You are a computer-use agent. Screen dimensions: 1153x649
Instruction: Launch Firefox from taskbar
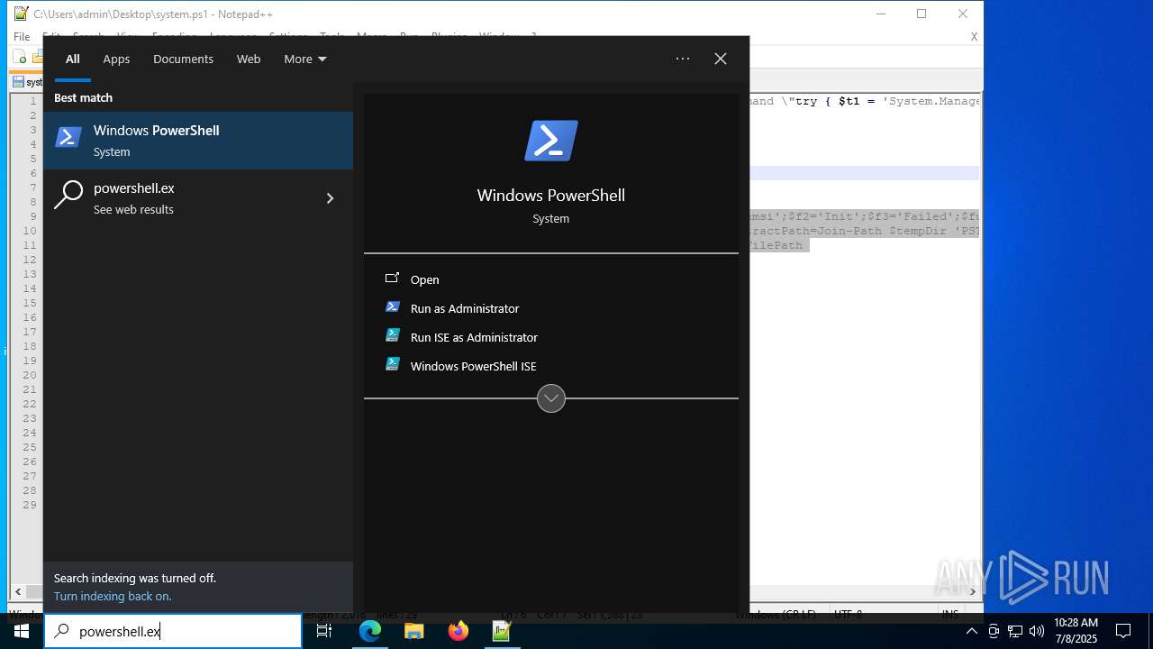tap(458, 631)
